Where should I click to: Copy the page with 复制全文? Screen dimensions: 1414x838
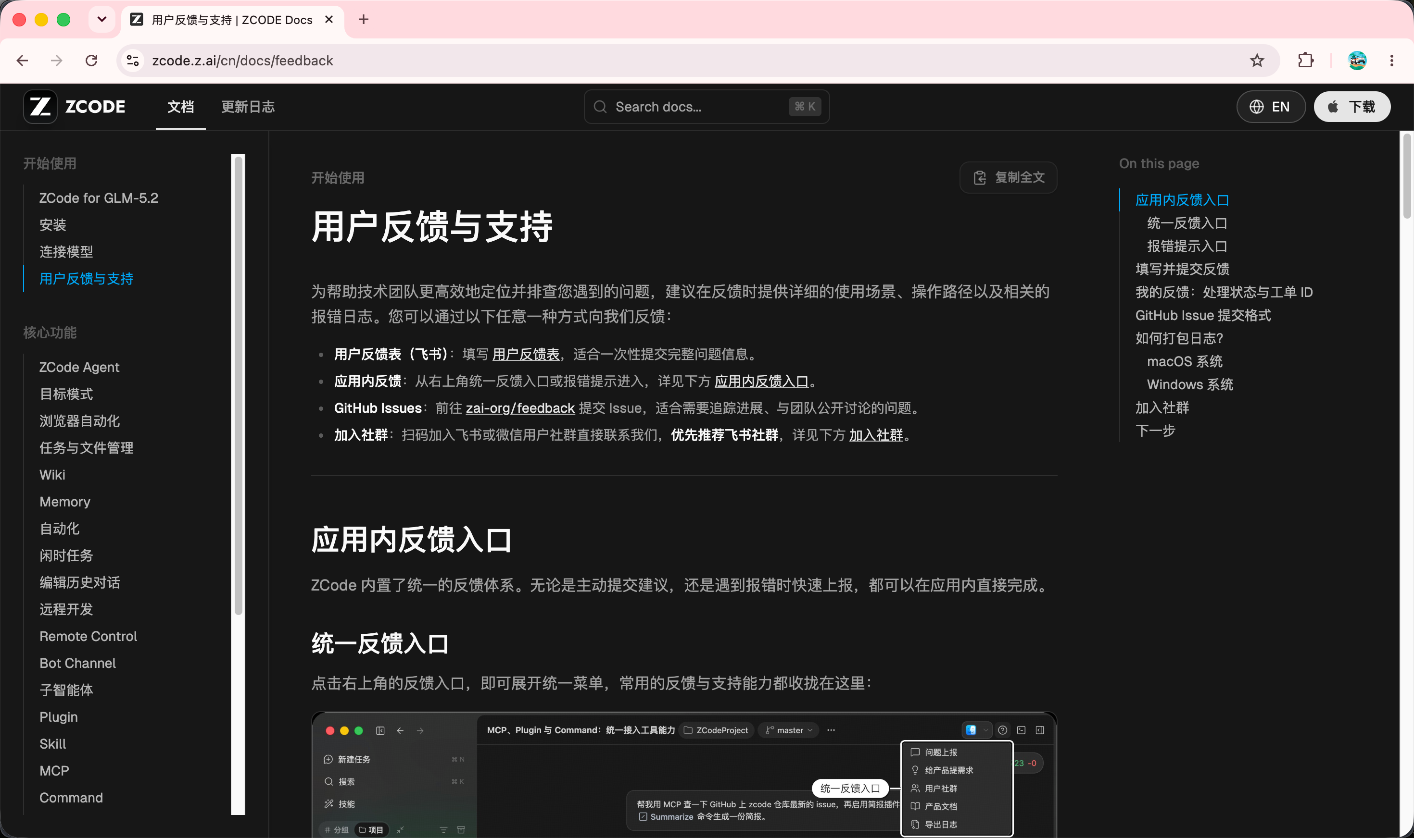tap(1008, 177)
